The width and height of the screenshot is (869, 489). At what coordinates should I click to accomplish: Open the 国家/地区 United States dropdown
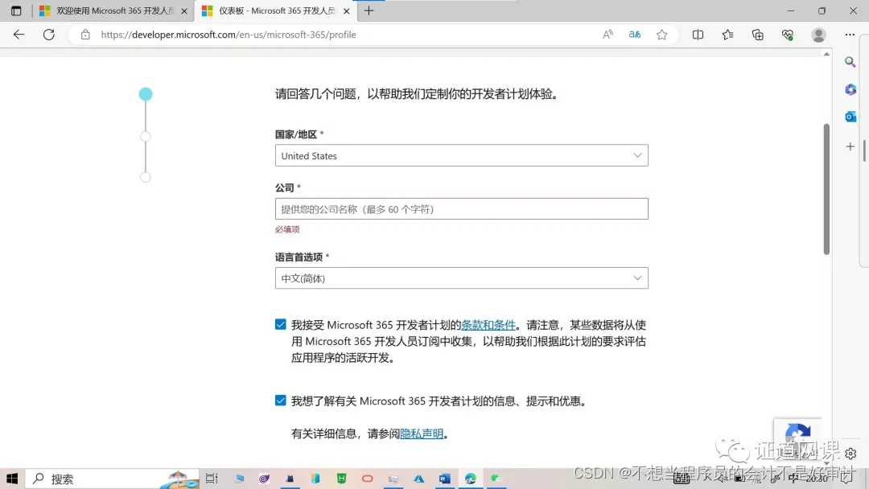point(461,155)
